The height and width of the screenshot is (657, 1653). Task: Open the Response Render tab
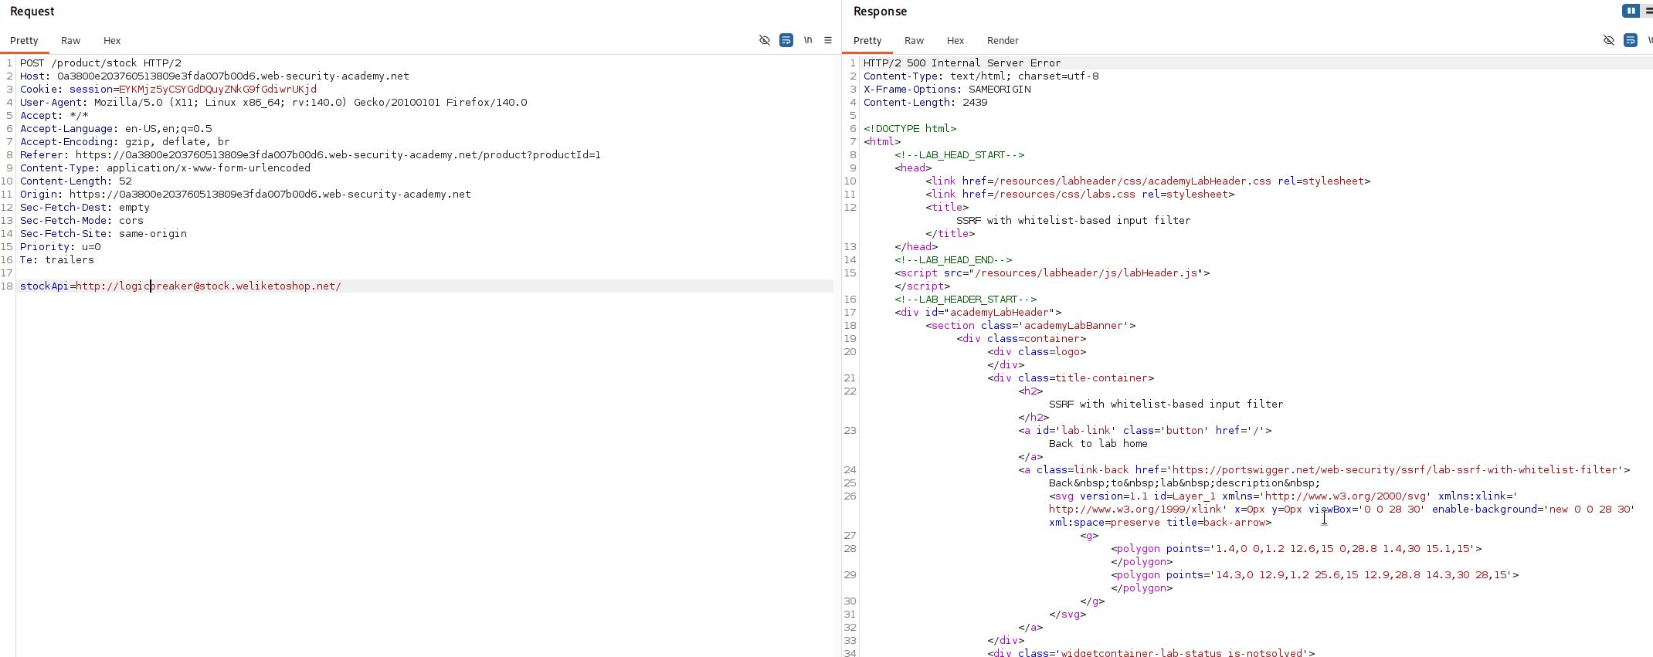(x=1003, y=41)
